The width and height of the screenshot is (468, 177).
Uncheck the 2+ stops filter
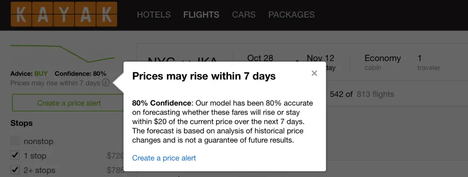click(x=15, y=170)
